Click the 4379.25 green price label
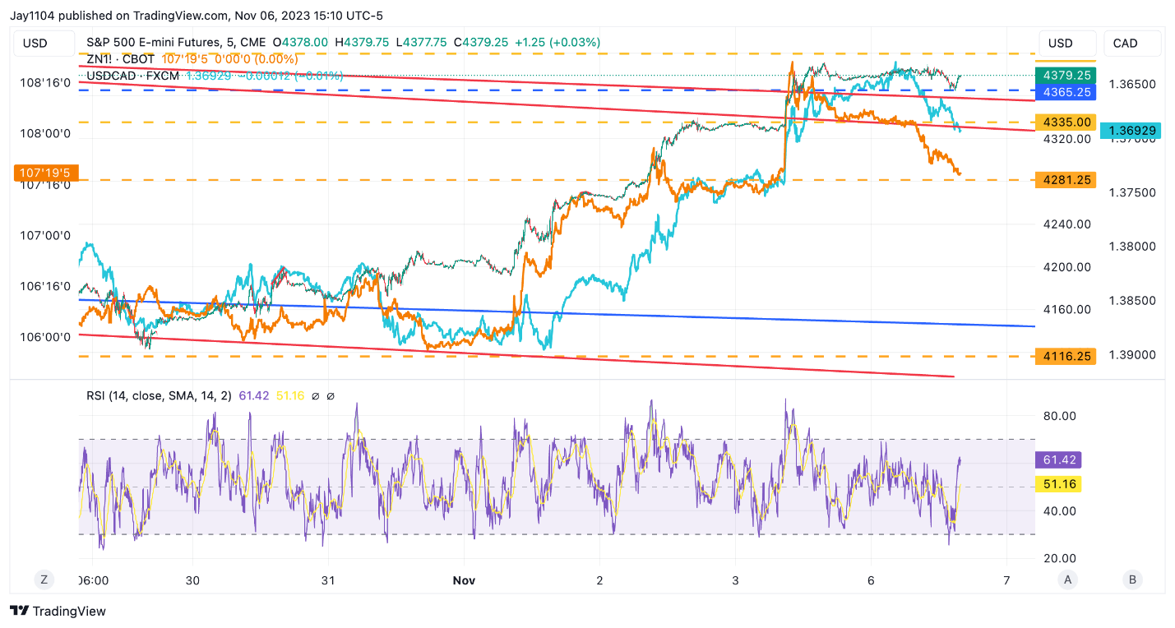The height and width of the screenshot is (628, 1175). pos(1067,75)
